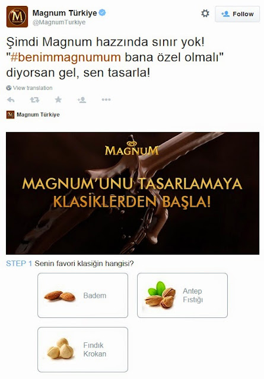Click the globe translation icon
This screenshot has height=379, width=264.
[9, 88]
